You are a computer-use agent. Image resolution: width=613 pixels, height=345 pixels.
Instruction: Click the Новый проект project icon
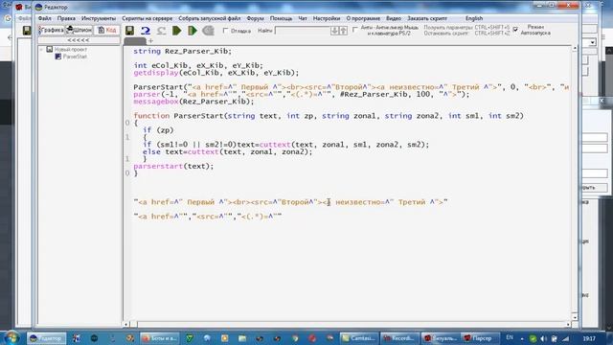(49, 49)
